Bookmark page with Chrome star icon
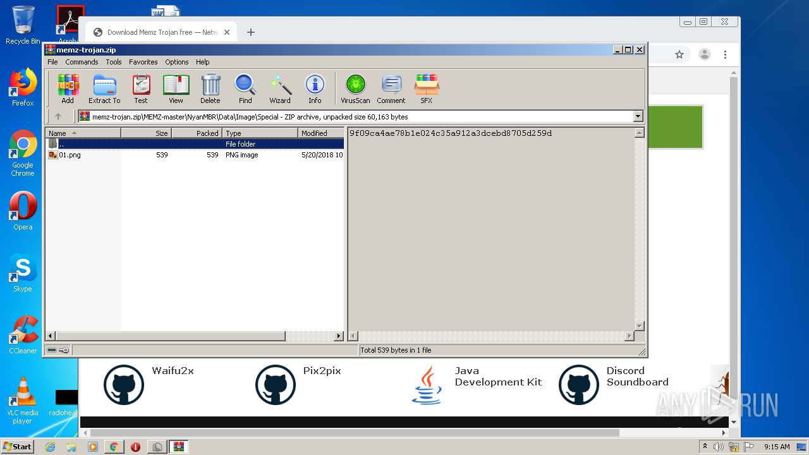 [679, 54]
